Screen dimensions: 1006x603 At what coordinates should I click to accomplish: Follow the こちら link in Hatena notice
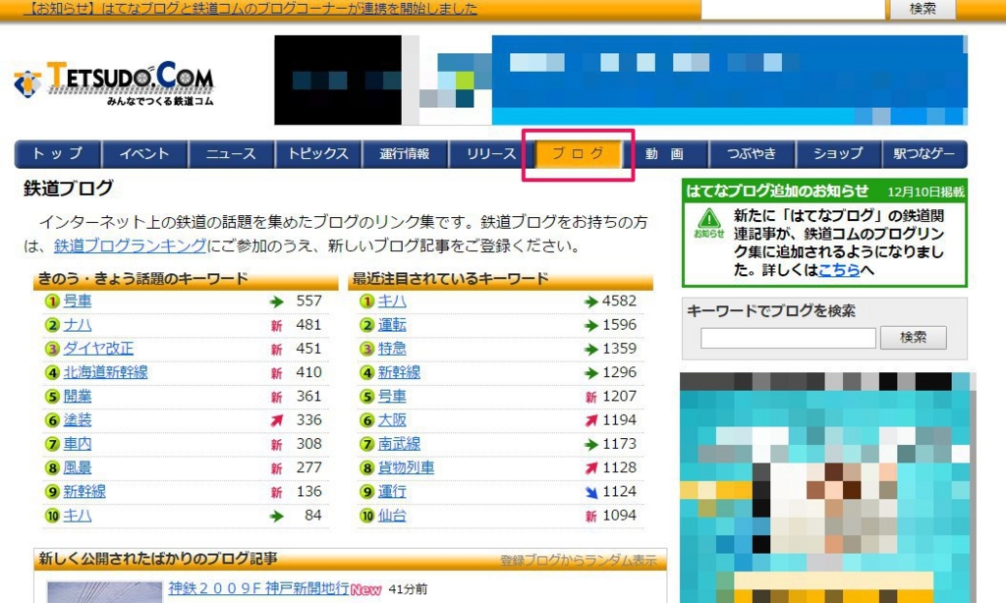pyautogui.click(x=839, y=270)
